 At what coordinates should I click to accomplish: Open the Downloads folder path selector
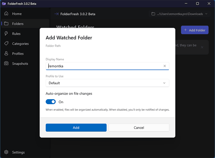(x=179, y=14)
